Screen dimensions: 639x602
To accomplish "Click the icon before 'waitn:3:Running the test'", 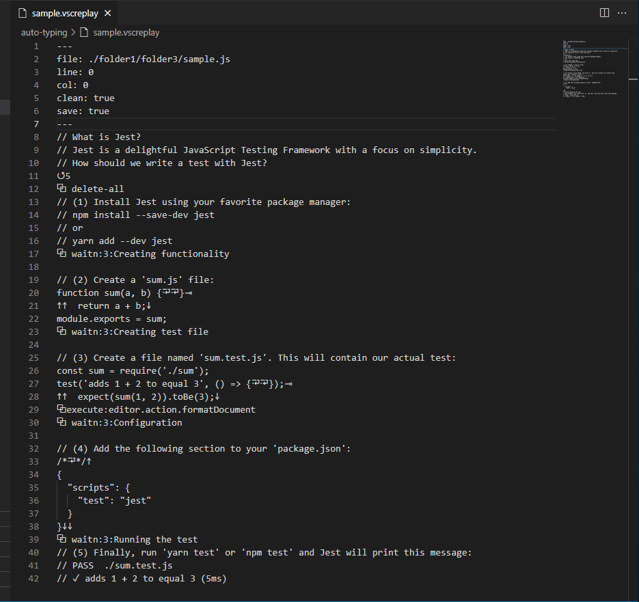I will point(62,539).
